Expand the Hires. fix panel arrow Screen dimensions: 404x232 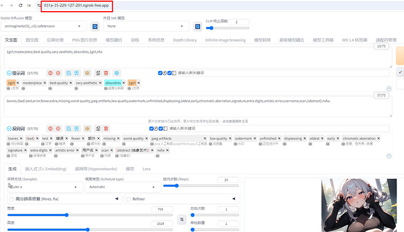coord(117,199)
